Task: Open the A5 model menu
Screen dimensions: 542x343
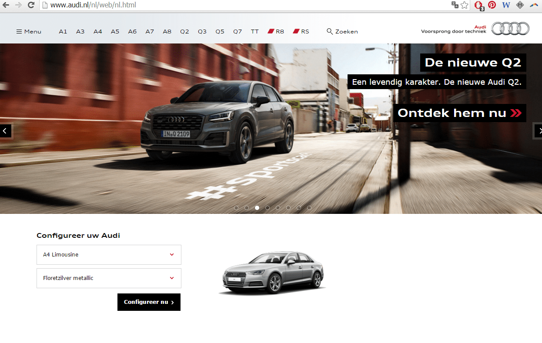Action: tap(115, 31)
